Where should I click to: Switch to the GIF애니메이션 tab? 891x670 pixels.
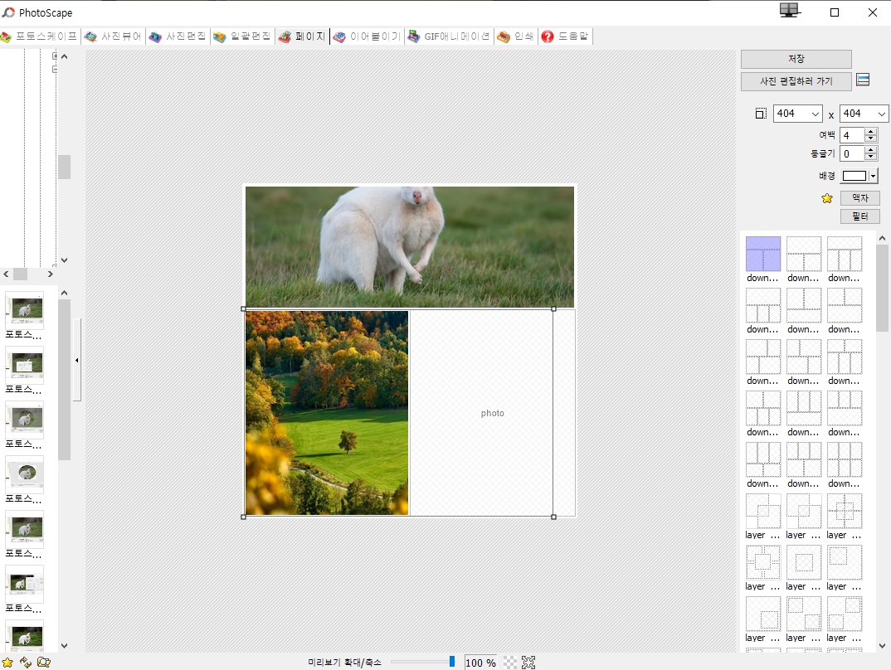pos(449,36)
